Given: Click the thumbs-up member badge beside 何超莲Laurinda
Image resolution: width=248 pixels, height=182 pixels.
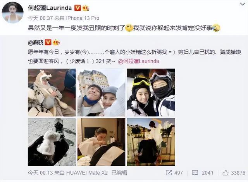Looking at the screenshot, I should (x=86, y=8).
